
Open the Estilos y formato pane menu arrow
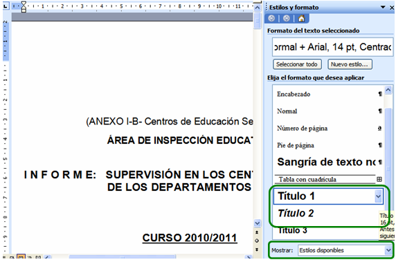383,8
